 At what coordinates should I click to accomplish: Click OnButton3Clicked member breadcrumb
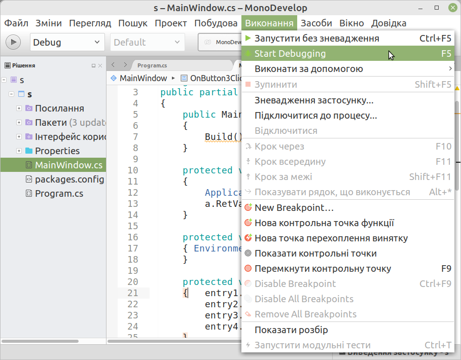pos(216,78)
